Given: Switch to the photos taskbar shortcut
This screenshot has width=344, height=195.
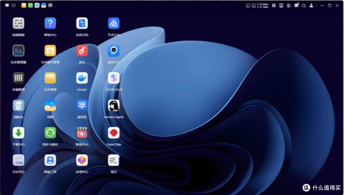Looking at the screenshot, I should point(44,5).
